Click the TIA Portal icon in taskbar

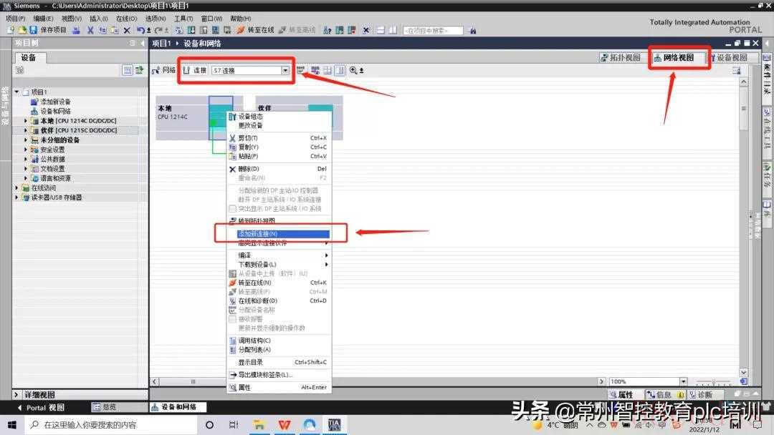coord(334,425)
